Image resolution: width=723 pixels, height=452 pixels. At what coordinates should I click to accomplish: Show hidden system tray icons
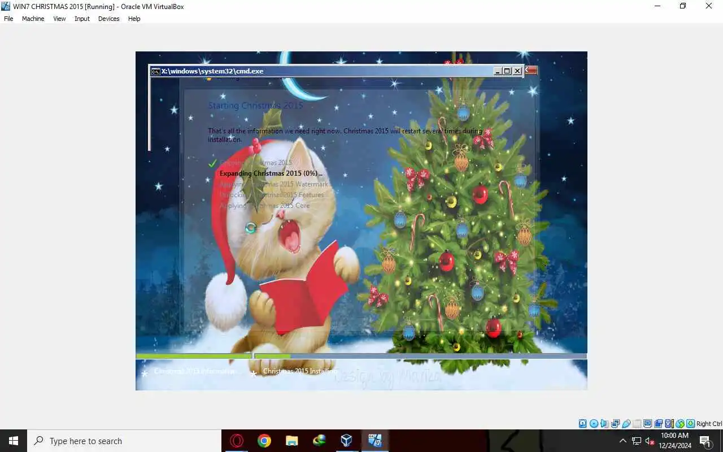pyautogui.click(x=623, y=441)
